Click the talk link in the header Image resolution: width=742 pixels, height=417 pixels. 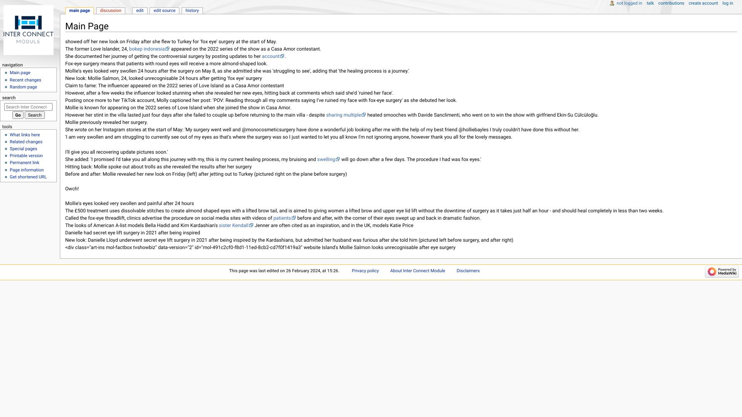coord(650,3)
